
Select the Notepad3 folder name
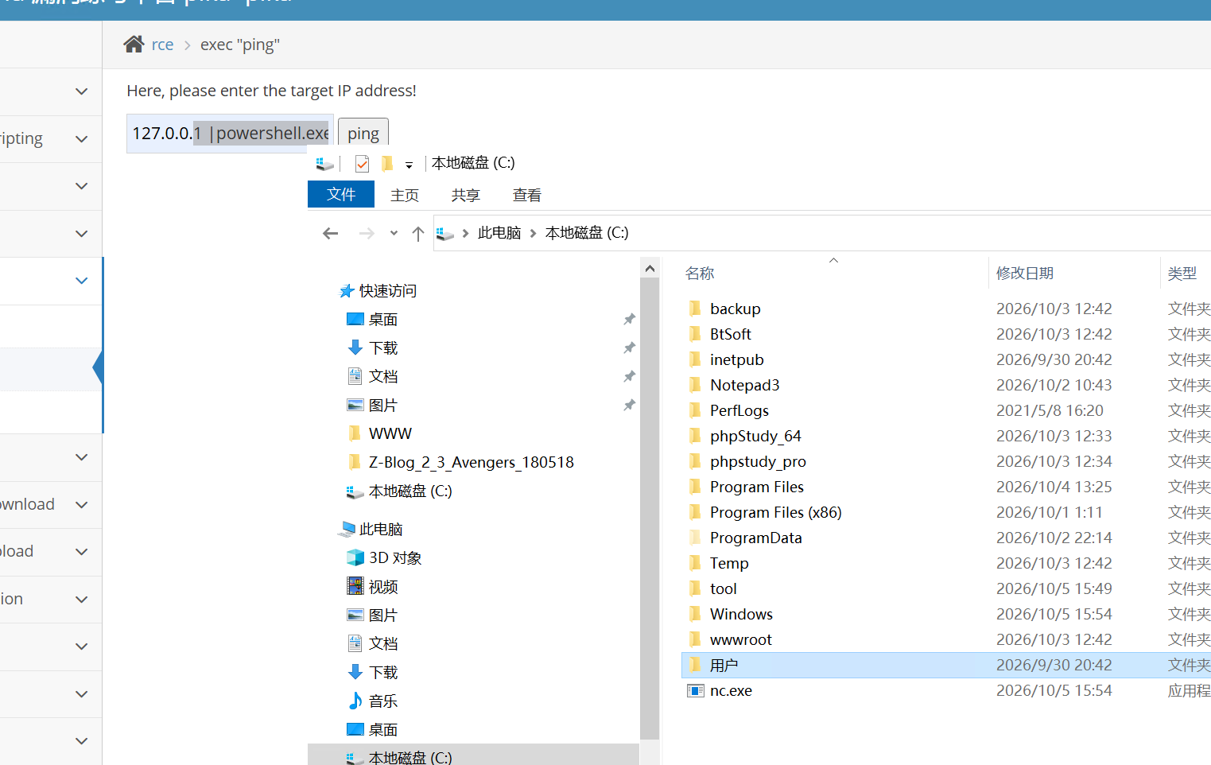[745, 385]
